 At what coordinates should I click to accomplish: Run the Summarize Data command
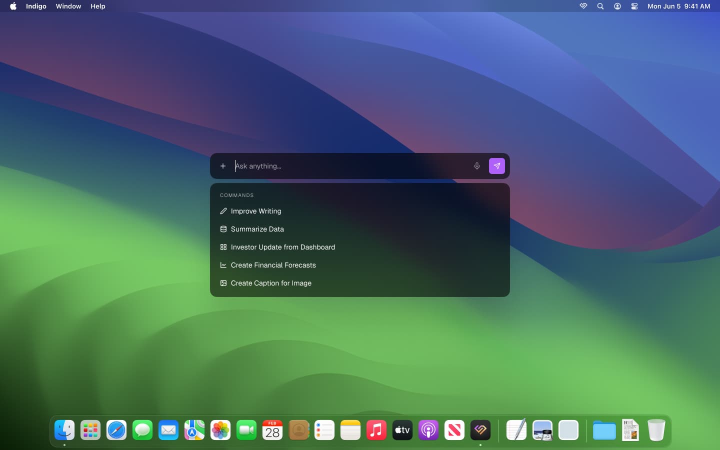257,229
